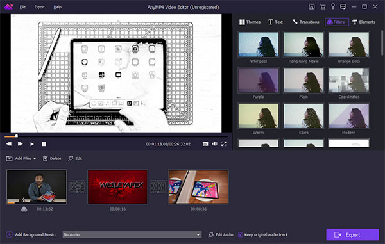Open the File menu
The height and width of the screenshot is (244, 385).
point(22,7)
